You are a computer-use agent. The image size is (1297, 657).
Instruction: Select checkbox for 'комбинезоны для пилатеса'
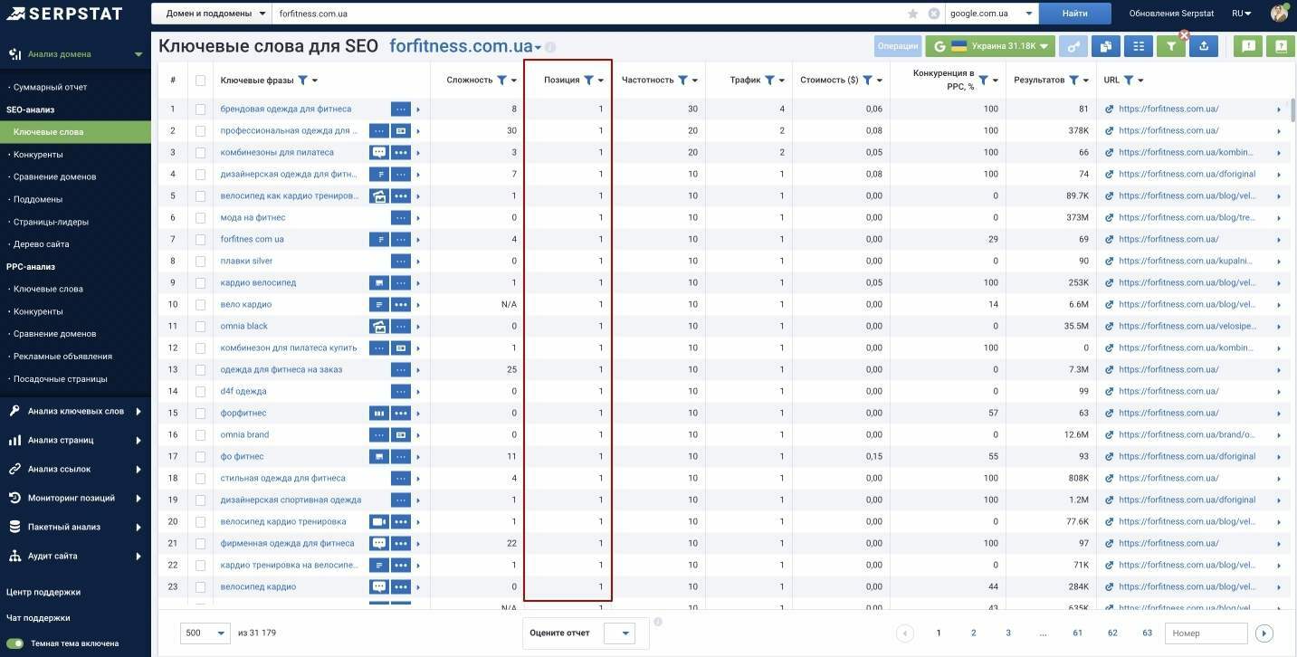click(x=200, y=152)
